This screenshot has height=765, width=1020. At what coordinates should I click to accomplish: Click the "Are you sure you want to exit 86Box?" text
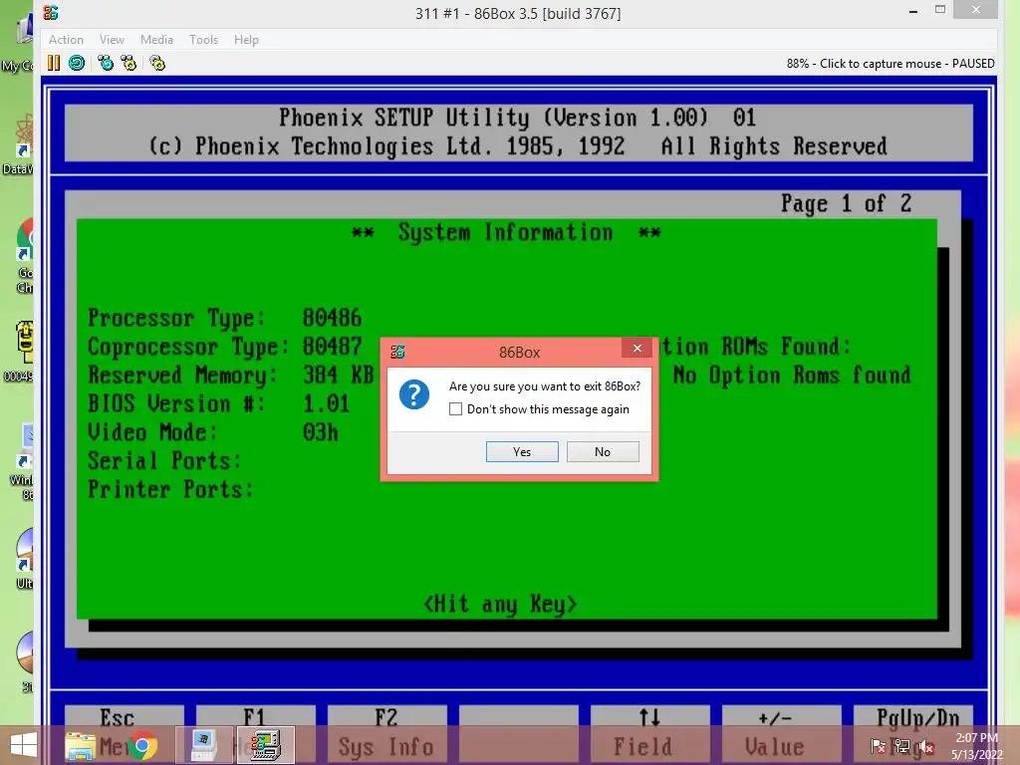pyautogui.click(x=545, y=386)
